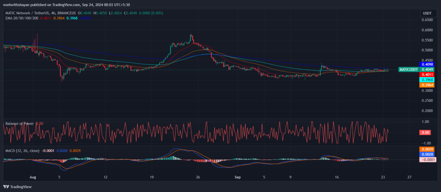Image resolution: width=441 pixels, height=192 pixels.
Task: Click the 1.00 Balance of Power scale value
Action: [x=426, y=122]
